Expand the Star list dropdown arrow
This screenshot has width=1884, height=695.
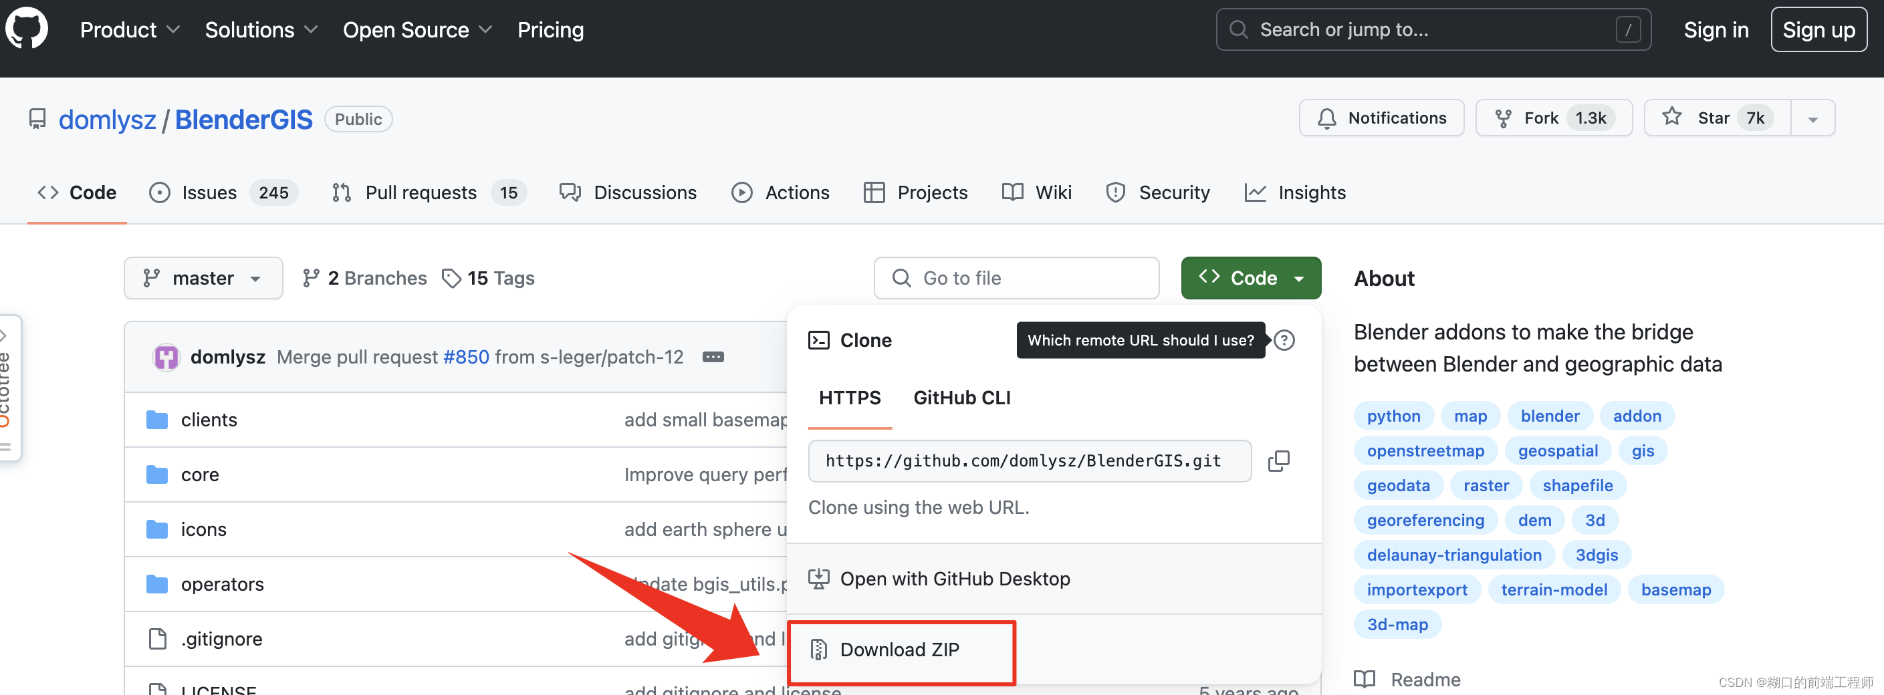click(x=1812, y=118)
